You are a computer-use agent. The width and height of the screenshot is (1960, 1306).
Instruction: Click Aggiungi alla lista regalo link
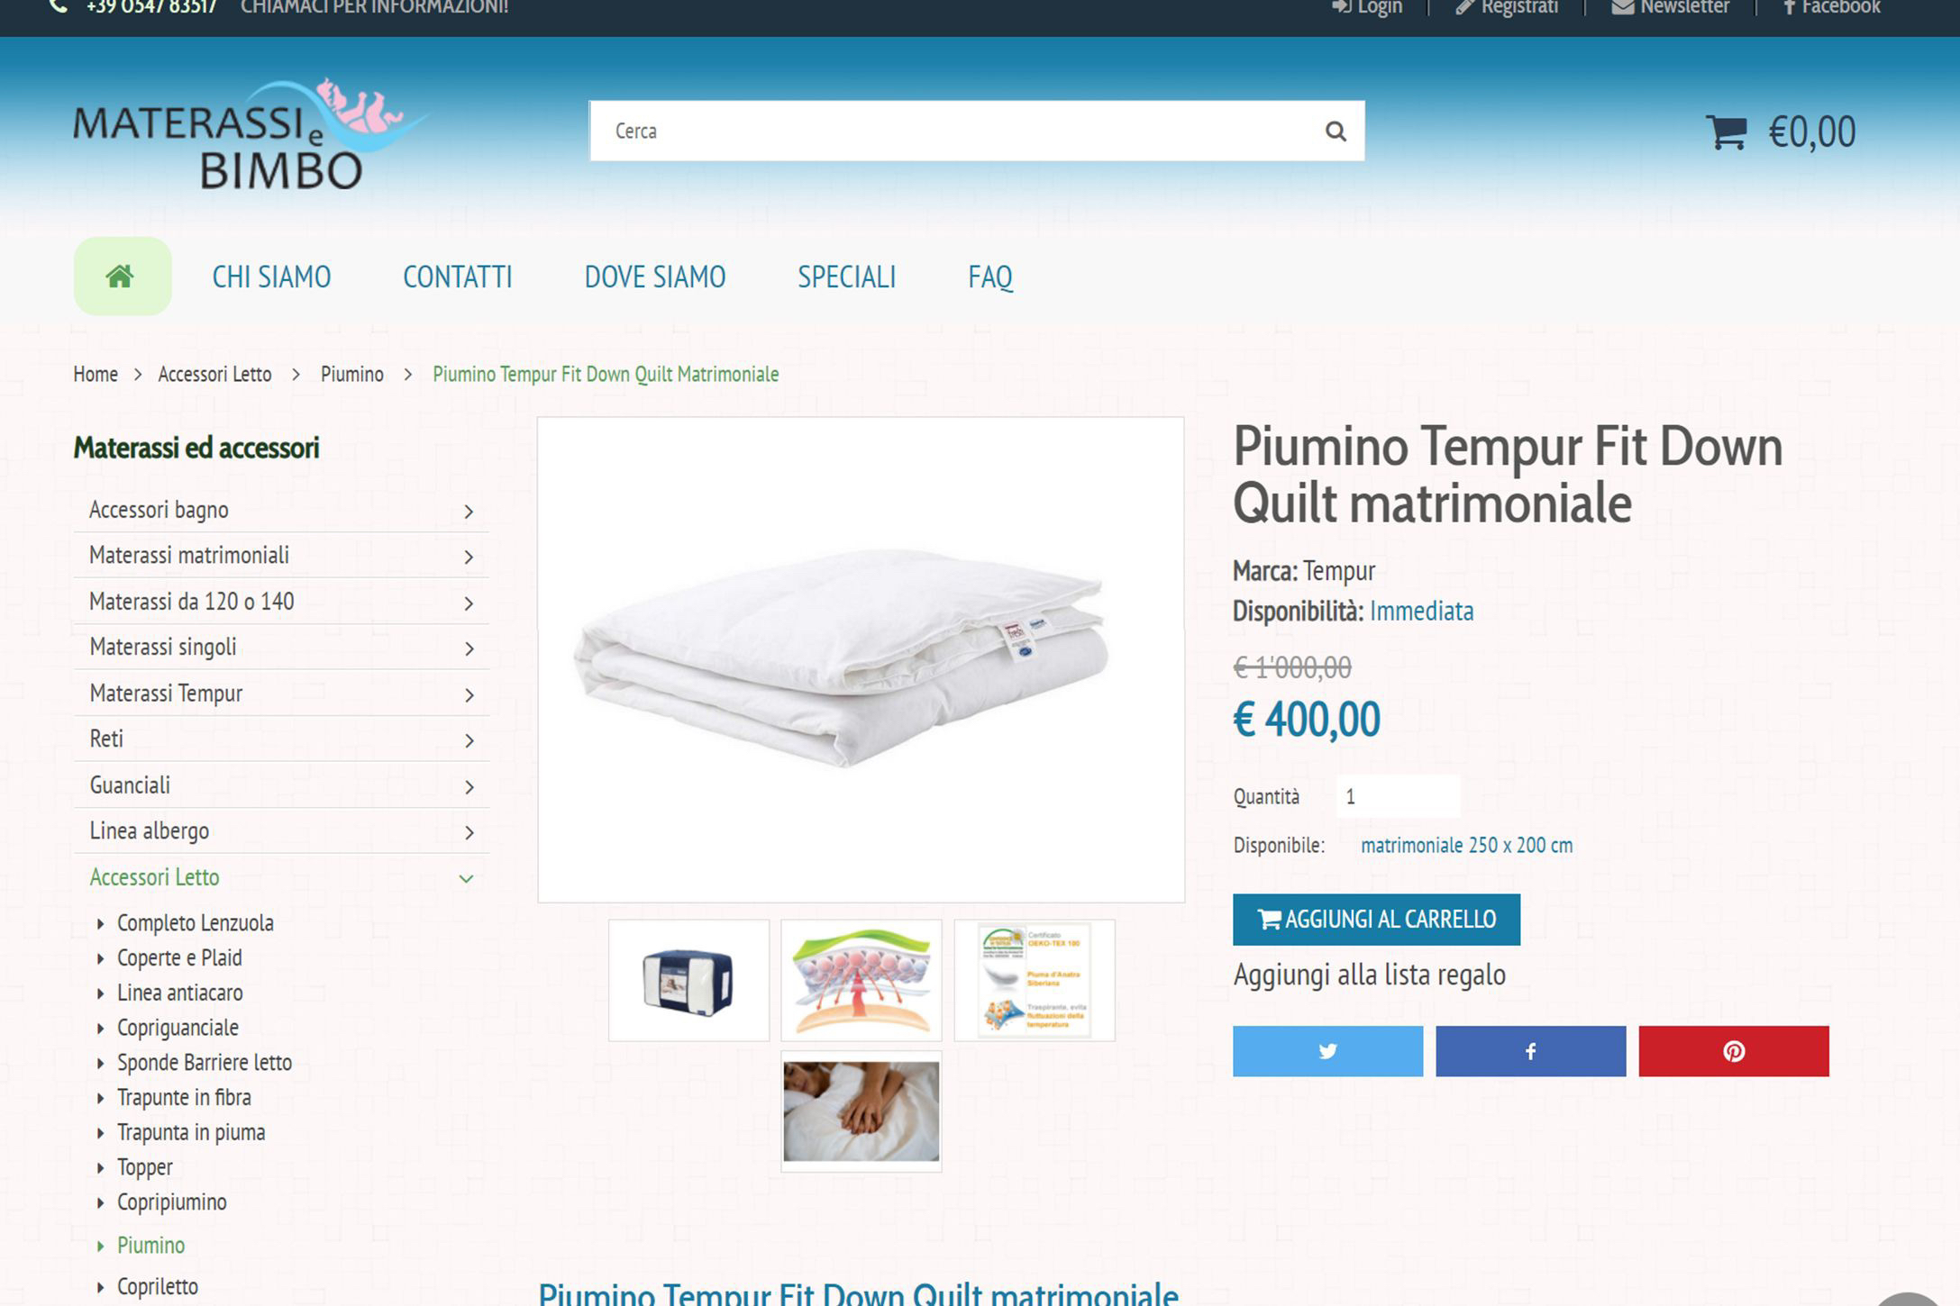[1369, 975]
